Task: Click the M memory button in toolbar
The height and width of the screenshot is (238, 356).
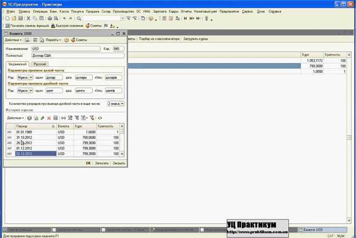Action: [x=185, y=18]
